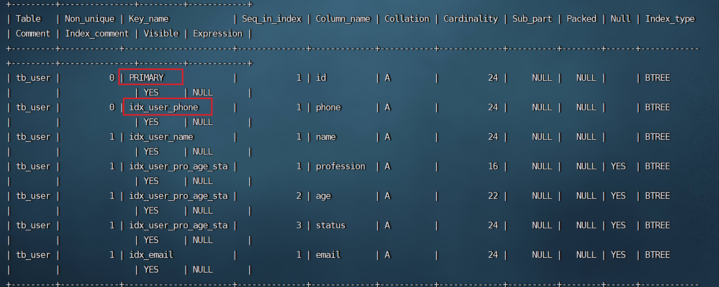Image resolution: width=719 pixels, height=287 pixels.
Task: Click the BTREE value in the idx_email row
Action: click(x=658, y=255)
